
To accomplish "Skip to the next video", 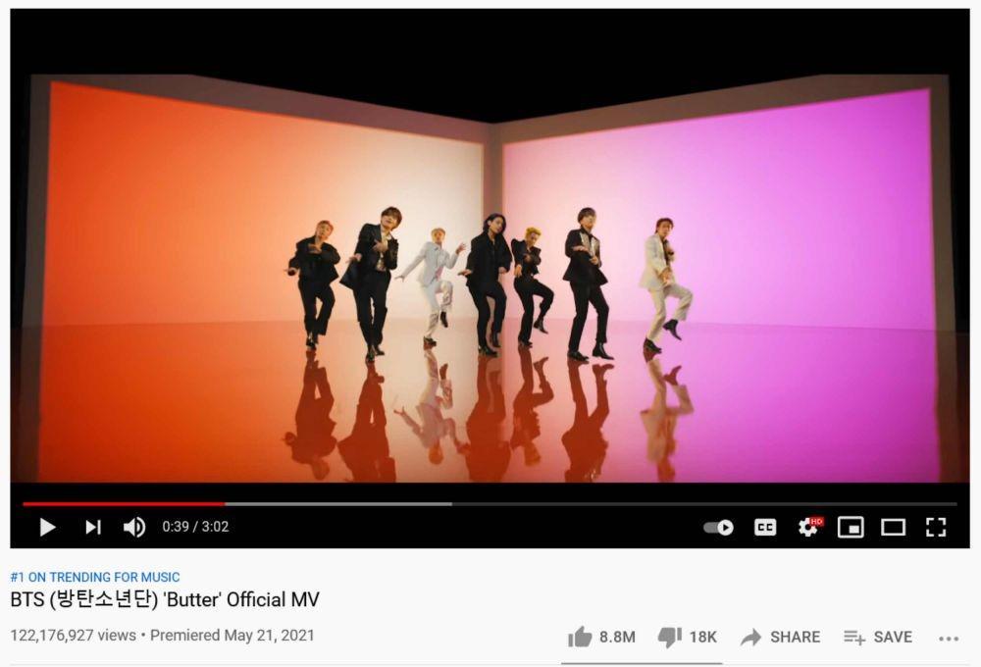I will [x=93, y=528].
